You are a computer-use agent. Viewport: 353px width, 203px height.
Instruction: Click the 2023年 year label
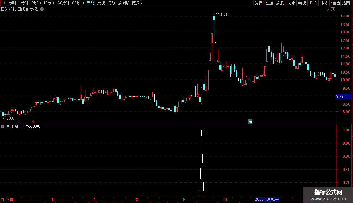coord(7,199)
